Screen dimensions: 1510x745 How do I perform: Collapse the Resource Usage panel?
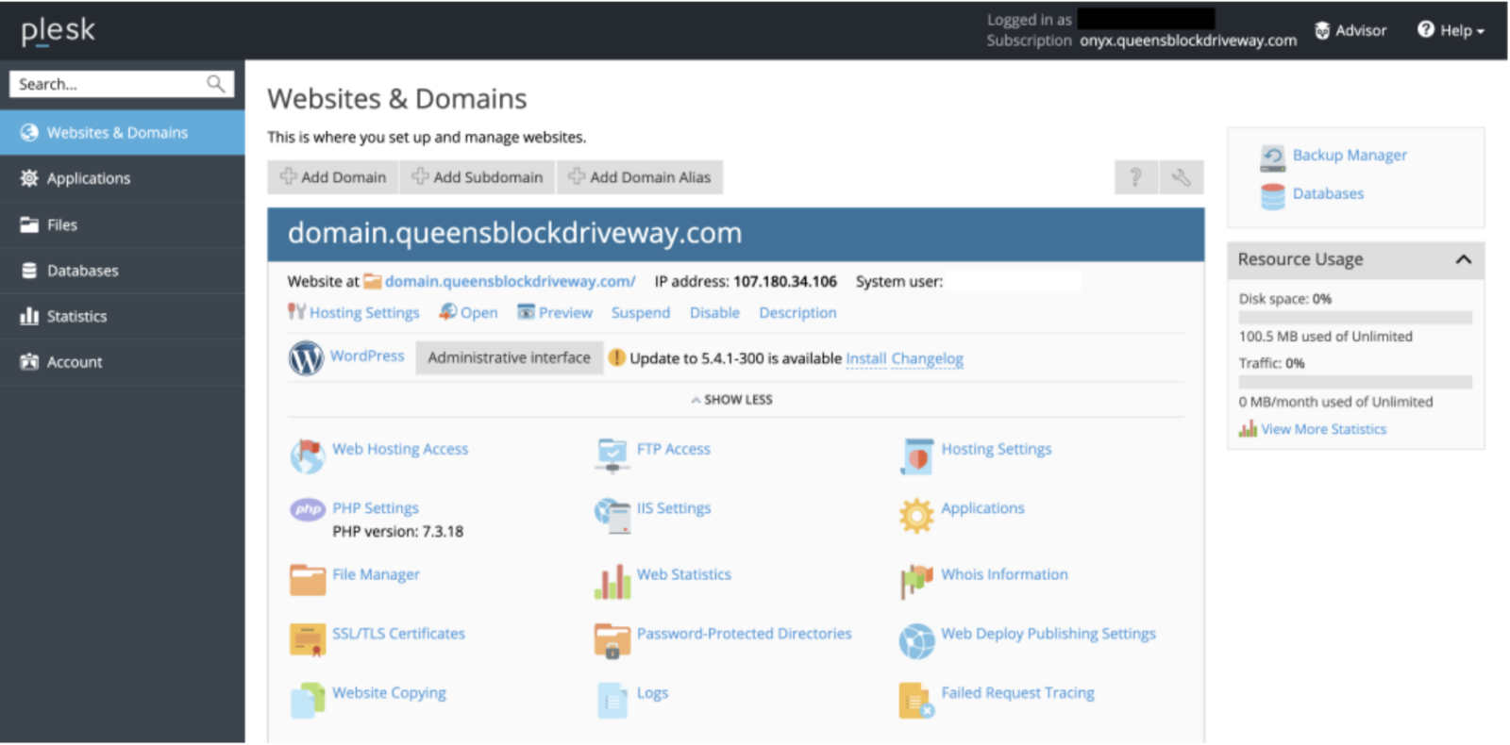point(1463,259)
